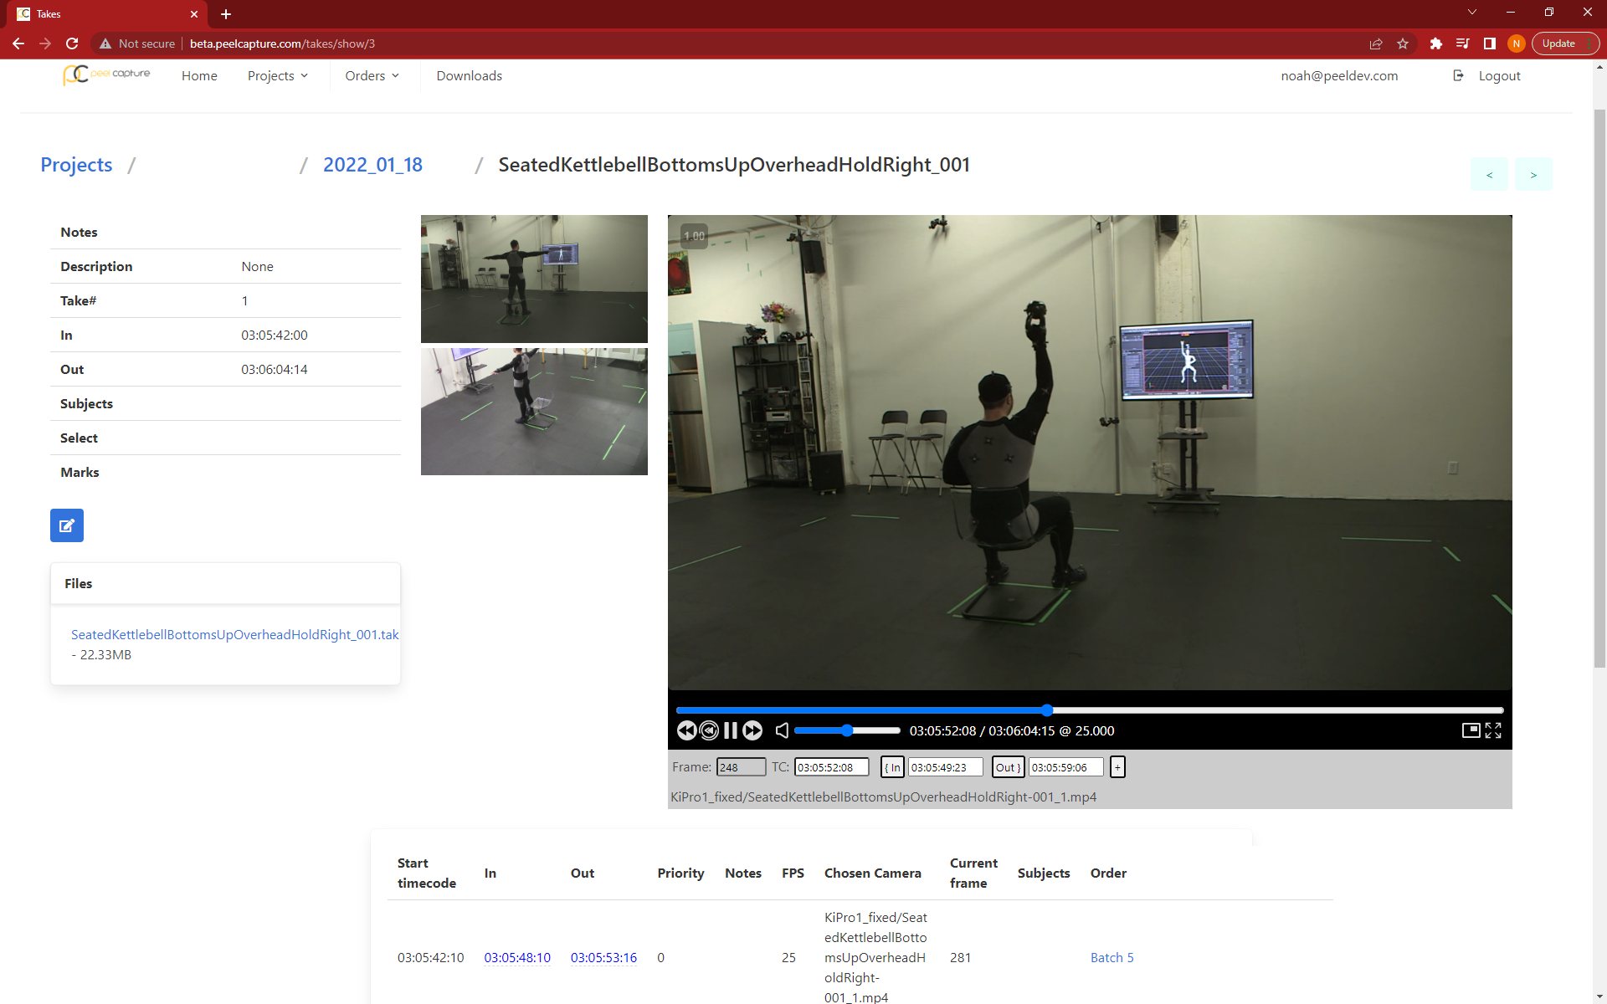The width and height of the screenshot is (1607, 1004).
Task: Open the 2022_01_18 breadcrumb link
Action: [372, 165]
